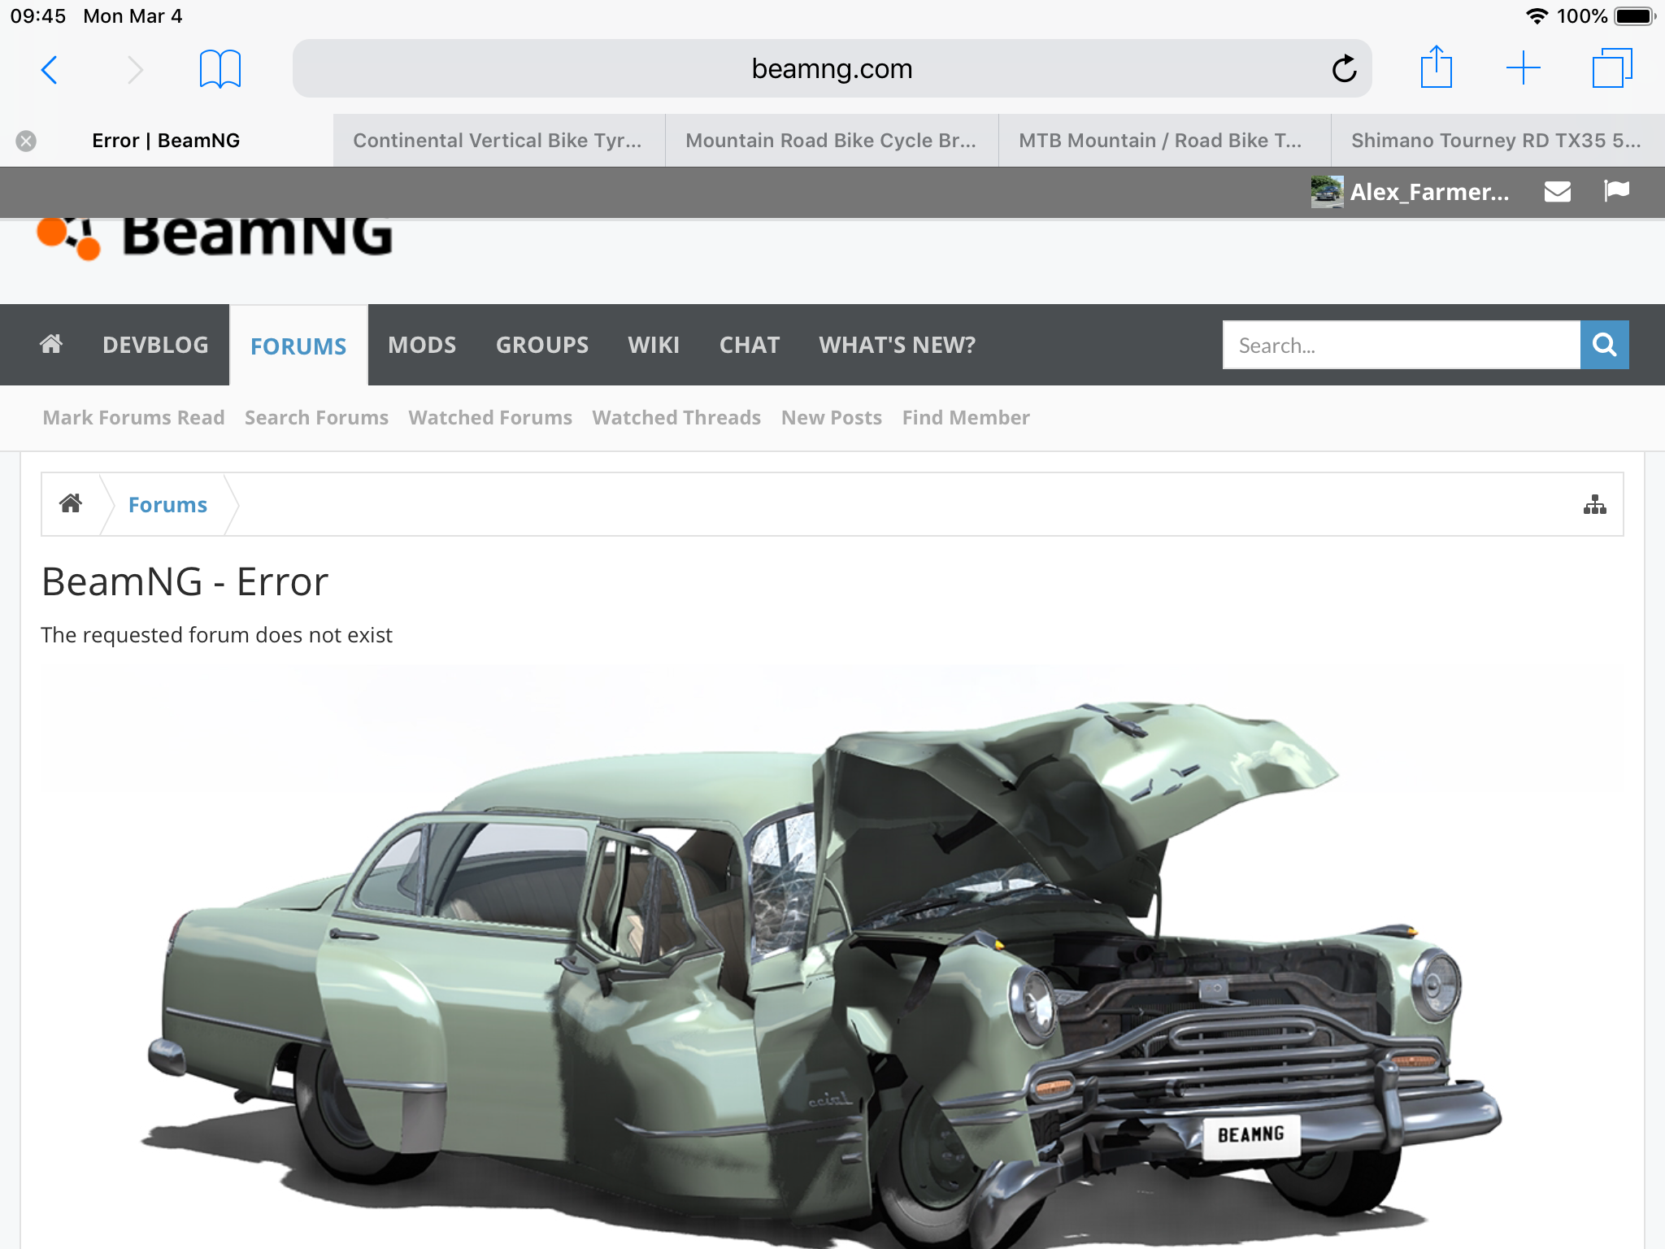Reload the page with the refresh icon
The width and height of the screenshot is (1665, 1249).
point(1344,68)
